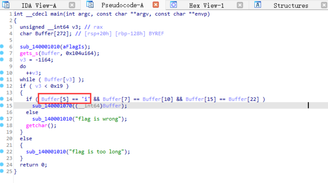Viewport: 328px width, 183px height.
Task: Switch to the IDA View-A tab
Action: click(39, 6)
